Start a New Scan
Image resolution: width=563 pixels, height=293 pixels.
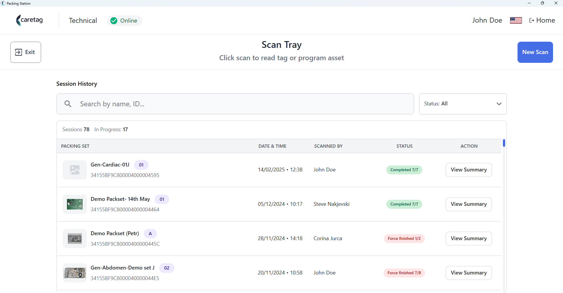[x=535, y=52]
